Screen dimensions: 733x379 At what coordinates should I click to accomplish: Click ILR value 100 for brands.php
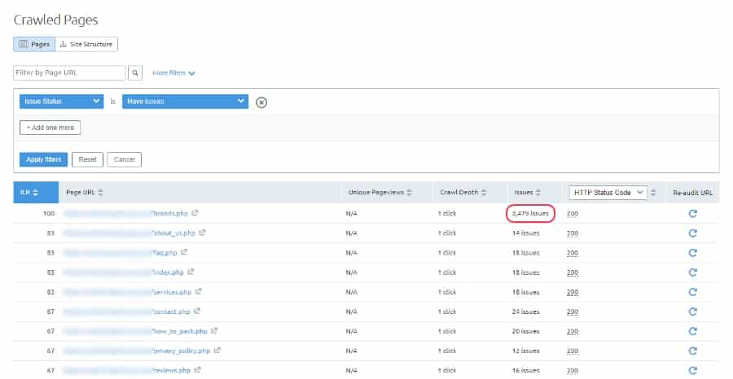point(49,213)
